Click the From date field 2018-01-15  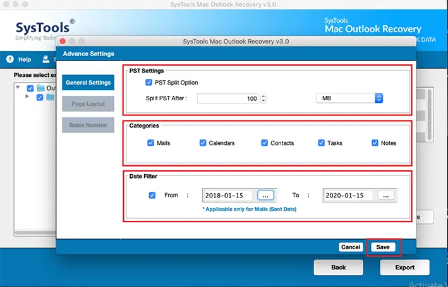pos(227,196)
